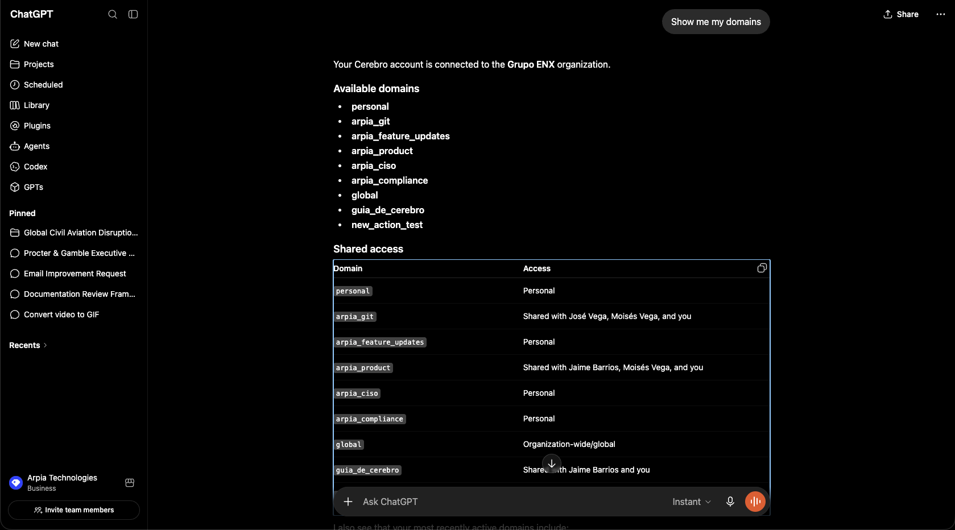Click the arpia_ciso table cell
The width and height of the screenshot is (955, 530).
tap(357, 394)
